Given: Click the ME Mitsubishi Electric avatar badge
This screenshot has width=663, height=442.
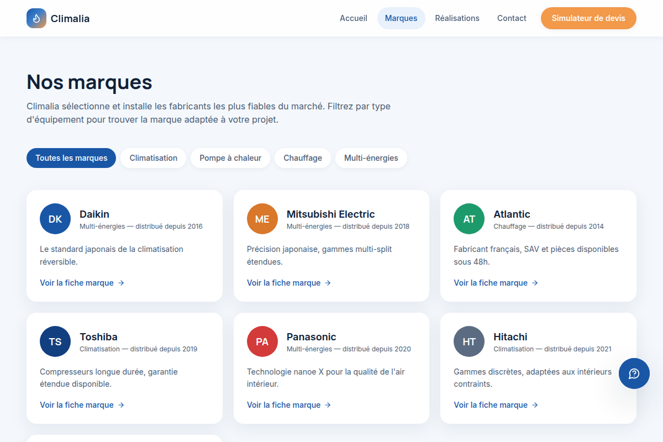Looking at the screenshot, I should tap(262, 219).
